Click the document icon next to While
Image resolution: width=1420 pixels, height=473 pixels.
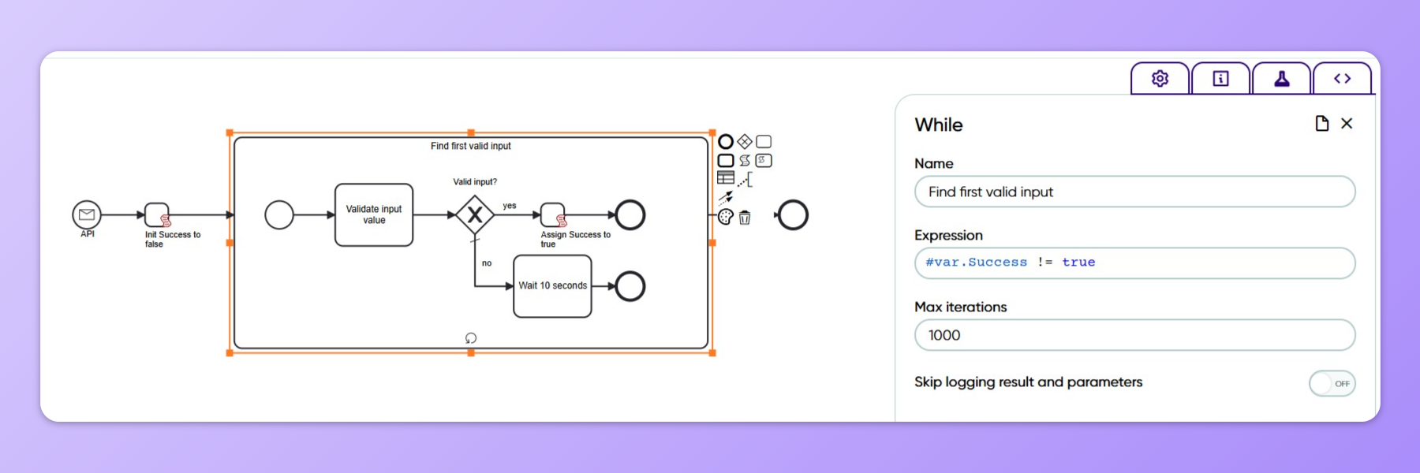coord(1322,123)
